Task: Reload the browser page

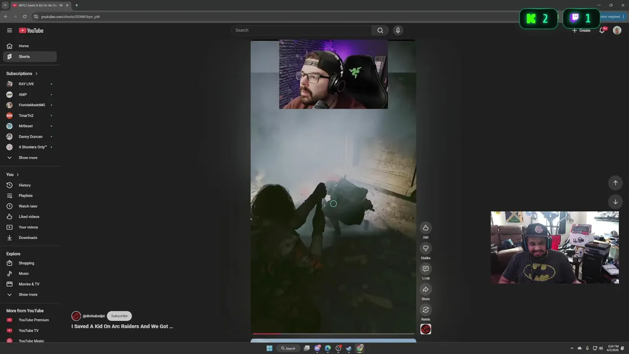Action: (x=25, y=16)
